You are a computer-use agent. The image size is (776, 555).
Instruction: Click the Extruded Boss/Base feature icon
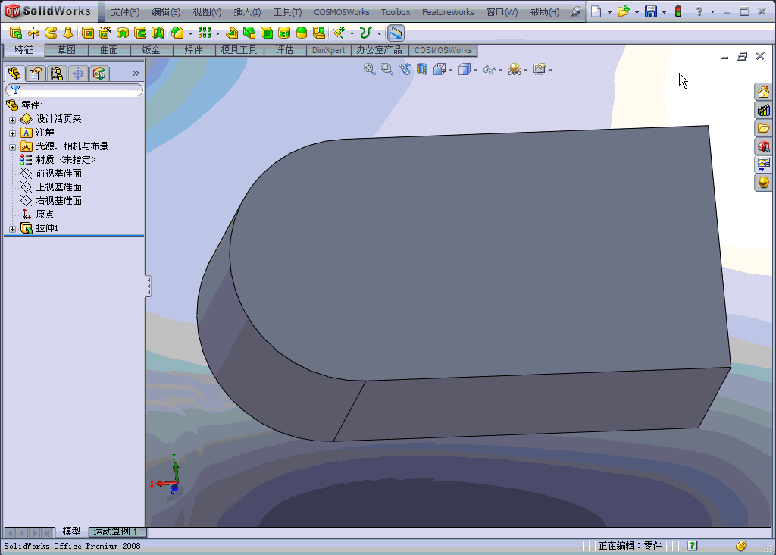(16, 33)
